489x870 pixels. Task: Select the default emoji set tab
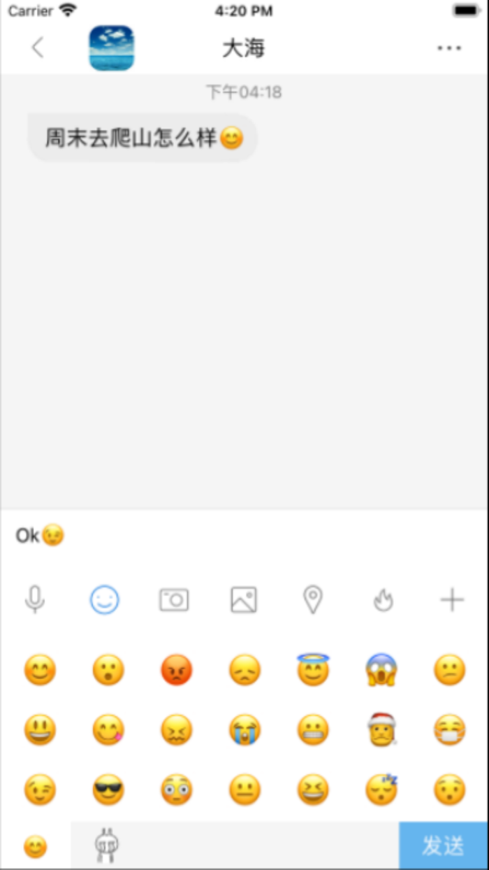coord(36,847)
